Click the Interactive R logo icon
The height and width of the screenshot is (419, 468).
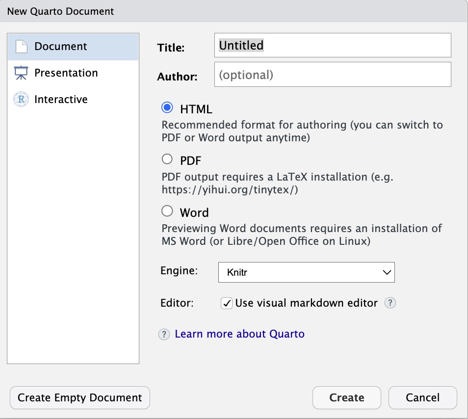click(x=21, y=99)
